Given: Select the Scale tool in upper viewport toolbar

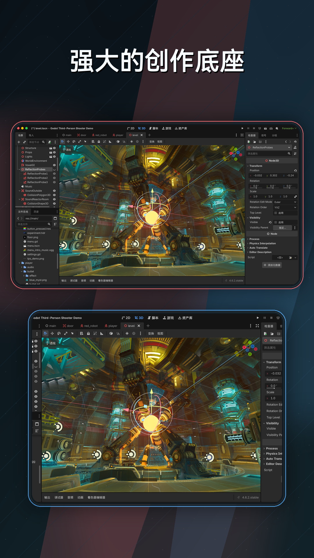Looking at the screenshot, I should click(x=79, y=142).
